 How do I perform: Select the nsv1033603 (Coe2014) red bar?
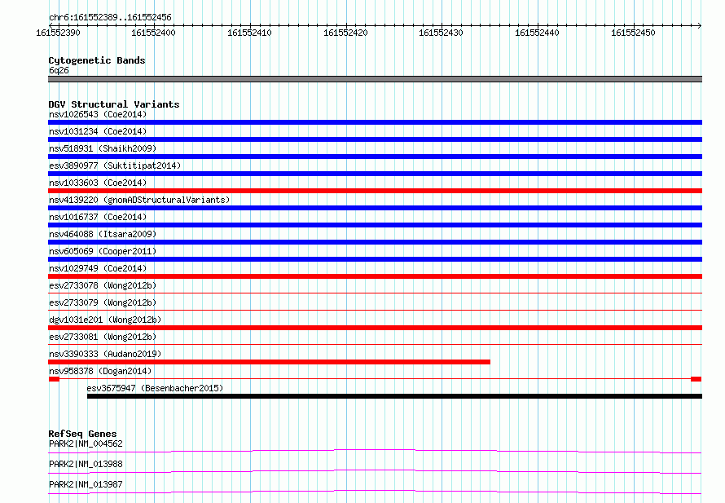tap(375, 191)
